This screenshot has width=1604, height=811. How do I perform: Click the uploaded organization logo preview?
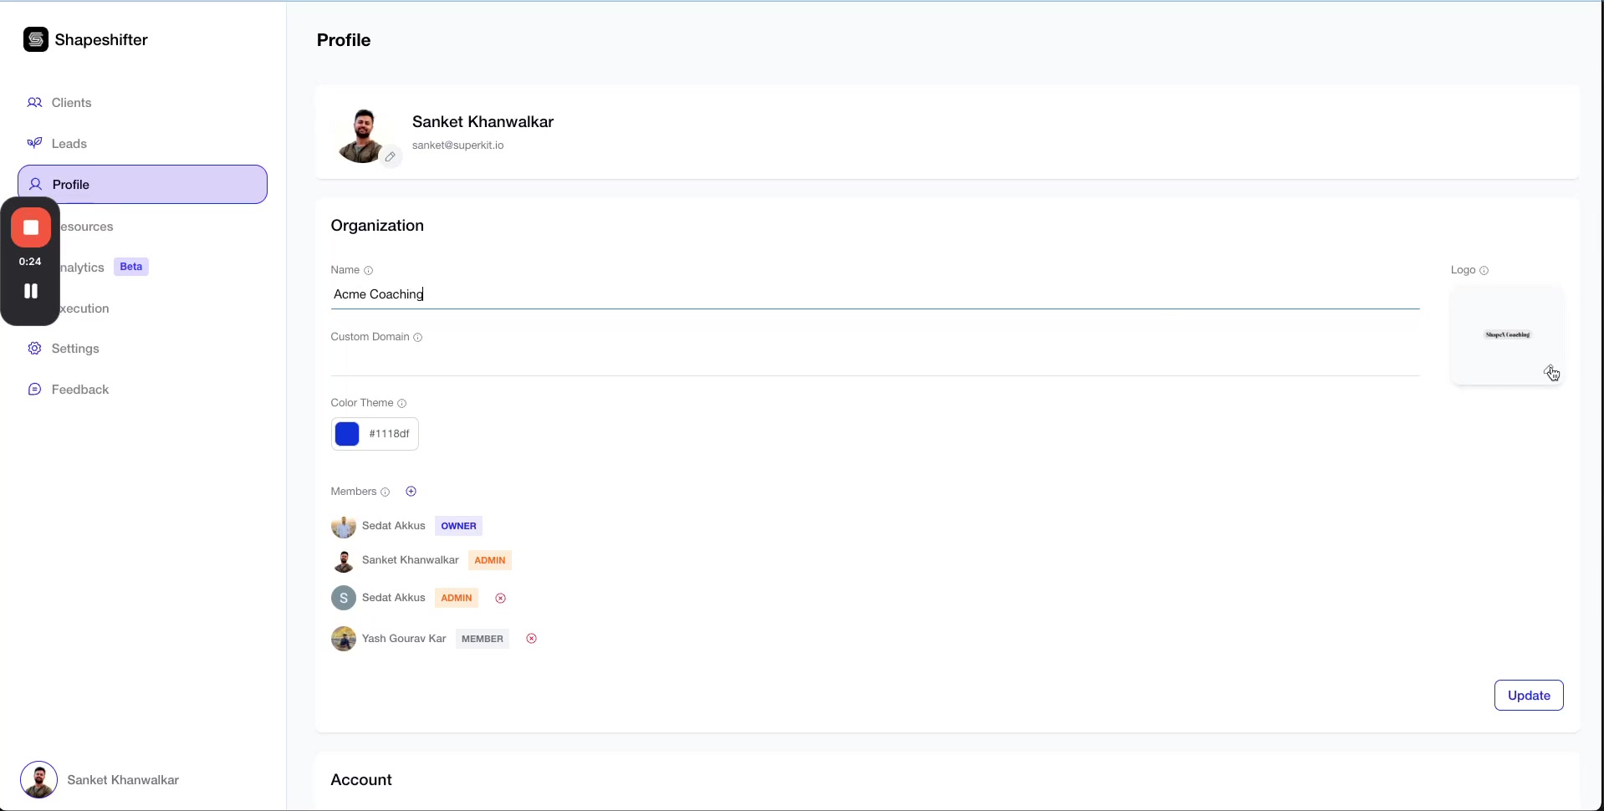tap(1507, 334)
